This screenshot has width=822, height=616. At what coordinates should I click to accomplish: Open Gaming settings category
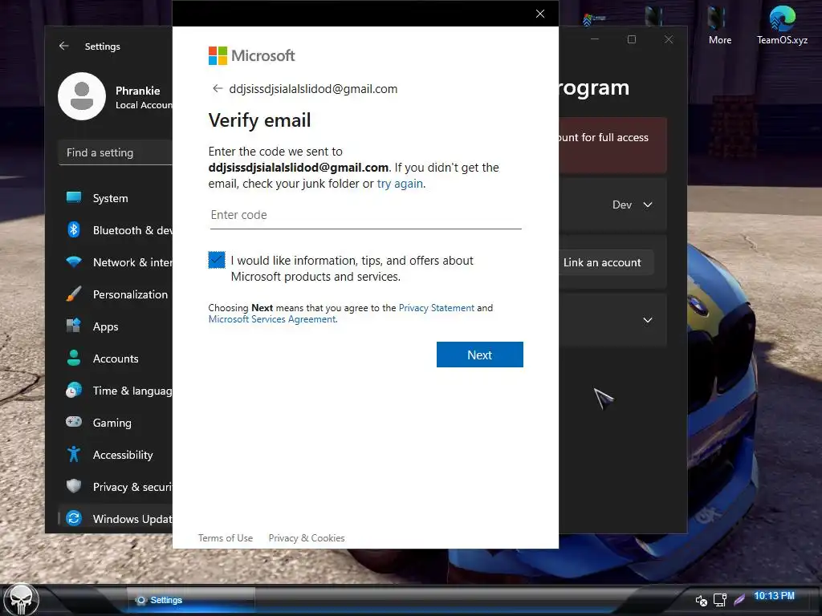coord(112,423)
